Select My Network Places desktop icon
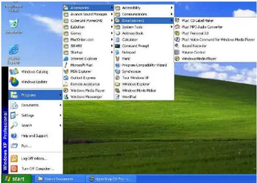The image size is (257, 183). click(14, 7)
